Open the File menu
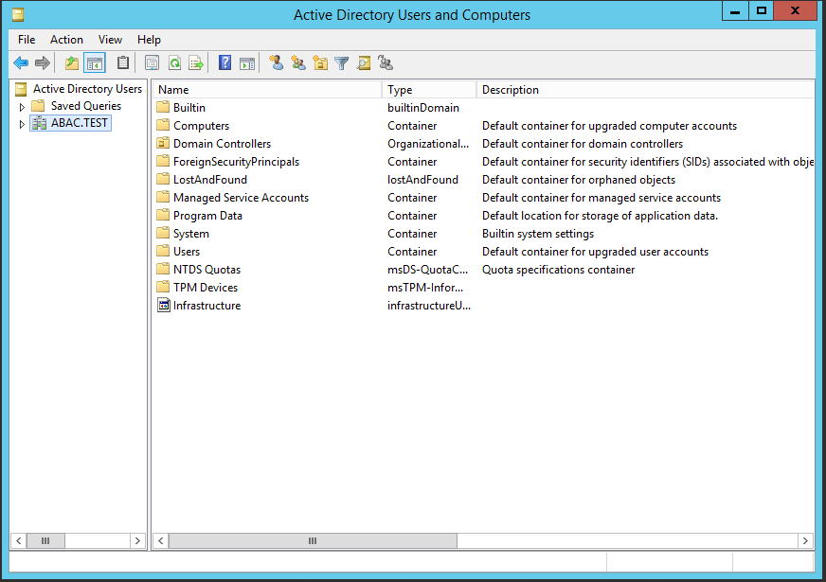The image size is (826, 582). click(x=27, y=40)
